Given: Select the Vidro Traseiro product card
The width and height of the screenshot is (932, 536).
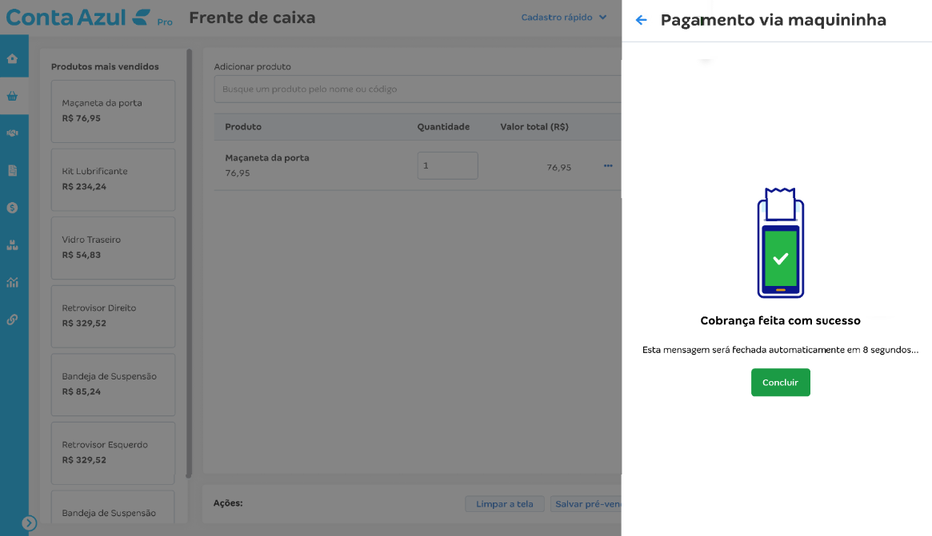Looking at the screenshot, I should (x=113, y=248).
